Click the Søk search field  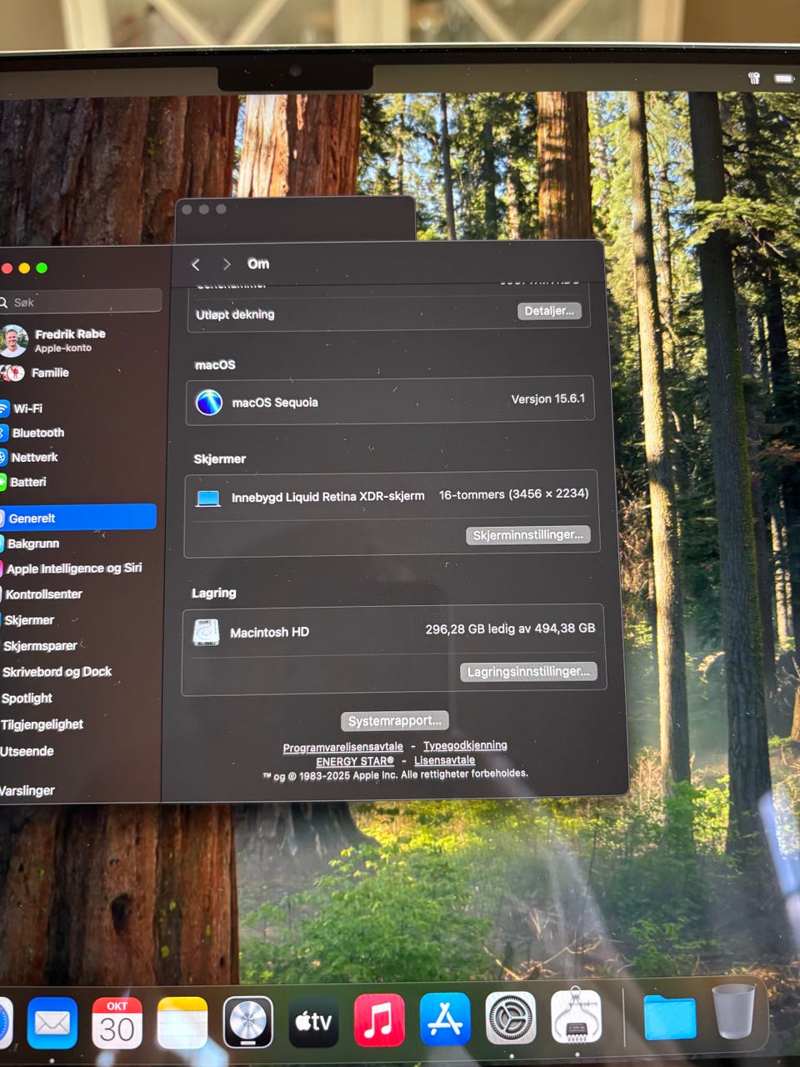(x=81, y=302)
